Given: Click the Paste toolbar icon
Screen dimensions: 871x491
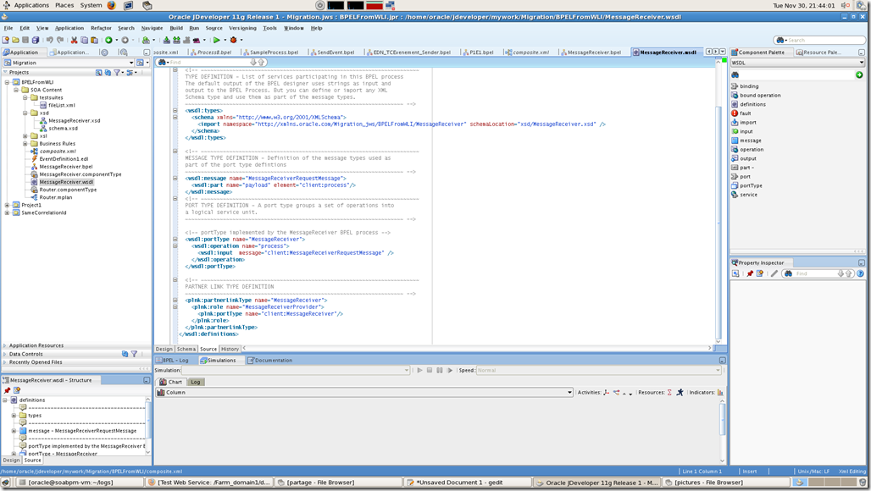Looking at the screenshot, I should (x=94, y=40).
